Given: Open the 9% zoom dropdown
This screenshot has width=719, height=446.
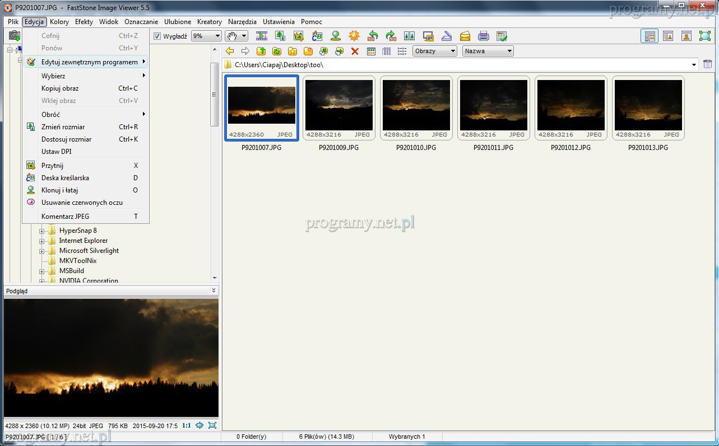Looking at the screenshot, I should click(x=206, y=36).
